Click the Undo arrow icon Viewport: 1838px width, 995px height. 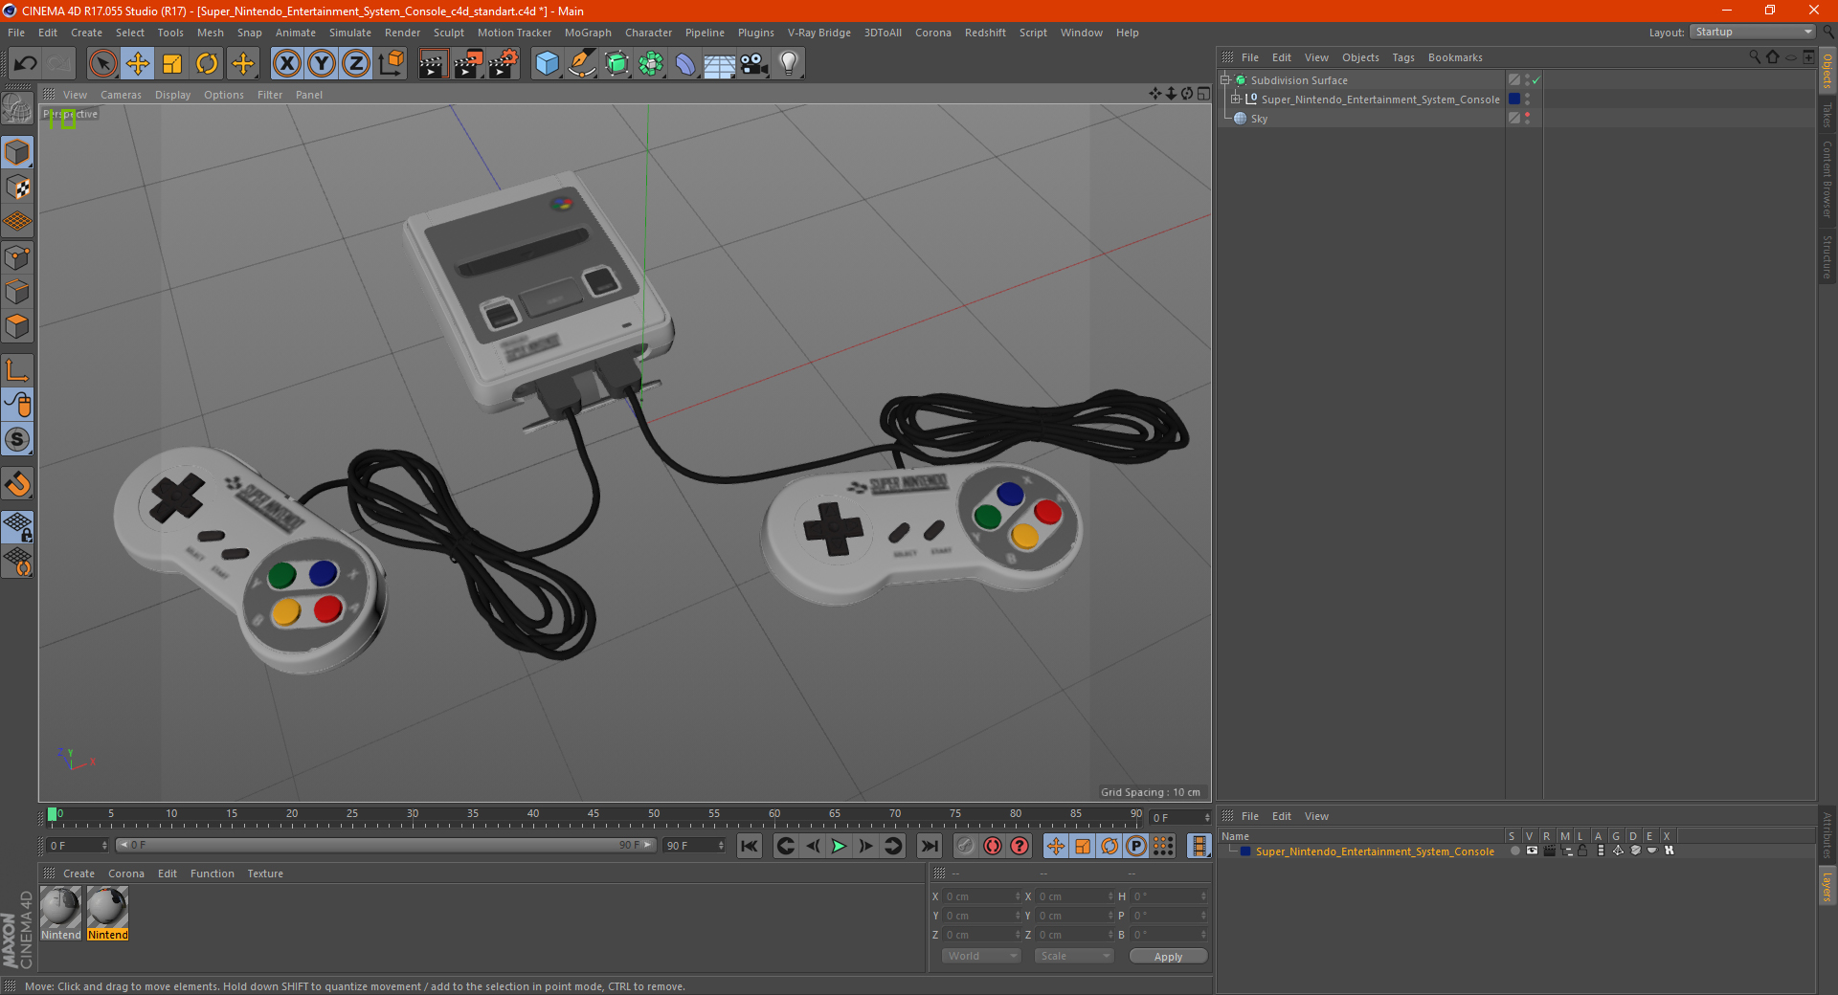point(26,64)
